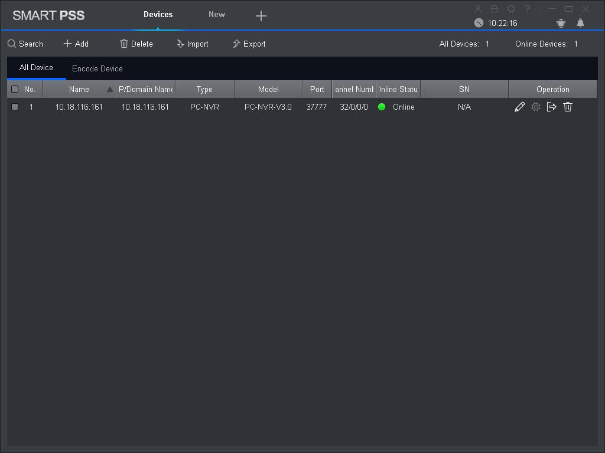This screenshot has width=605, height=453.
Task: Switch to the New tab
Action: [217, 14]
